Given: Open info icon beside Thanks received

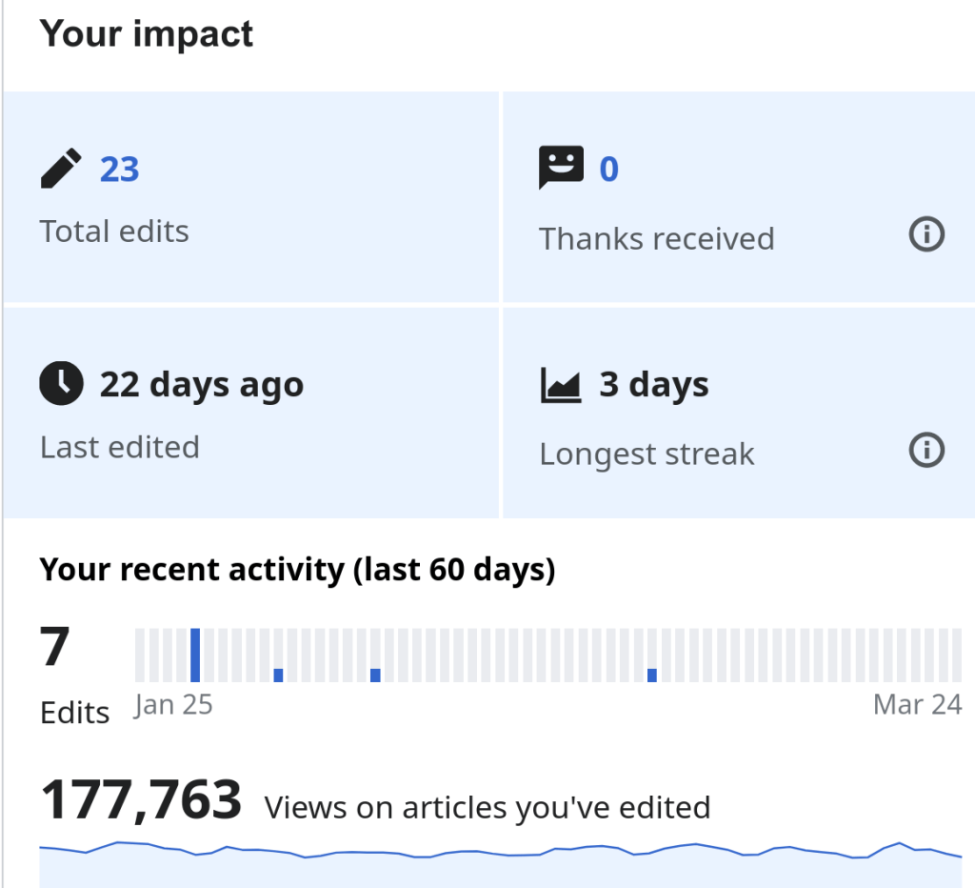Looking at the screenshot, I should click(926, 234).
